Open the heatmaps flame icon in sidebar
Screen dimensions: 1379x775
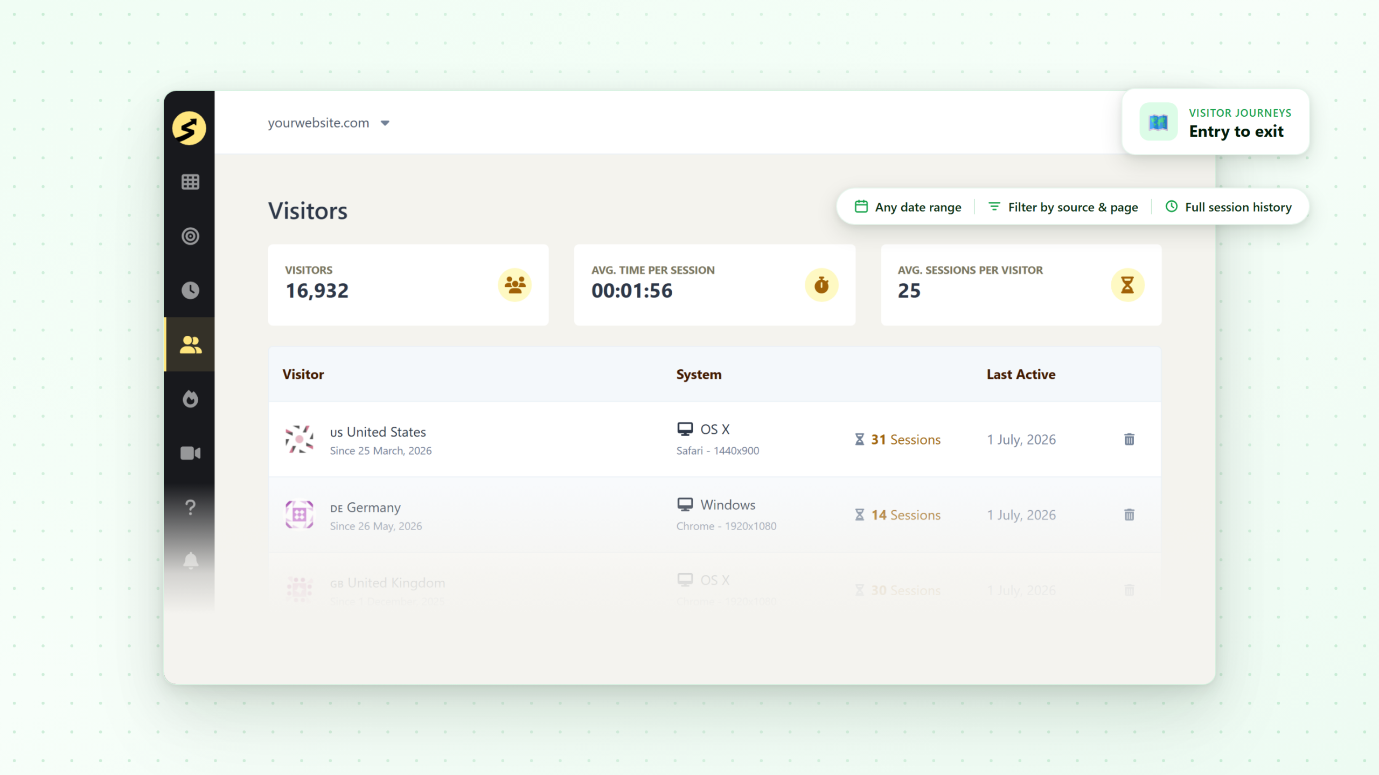pyautogui.click(x=190, y=399)
